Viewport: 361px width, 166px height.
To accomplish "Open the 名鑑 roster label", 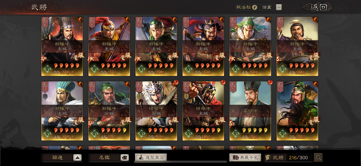I will pyautogui.click(x=104, y=158).
